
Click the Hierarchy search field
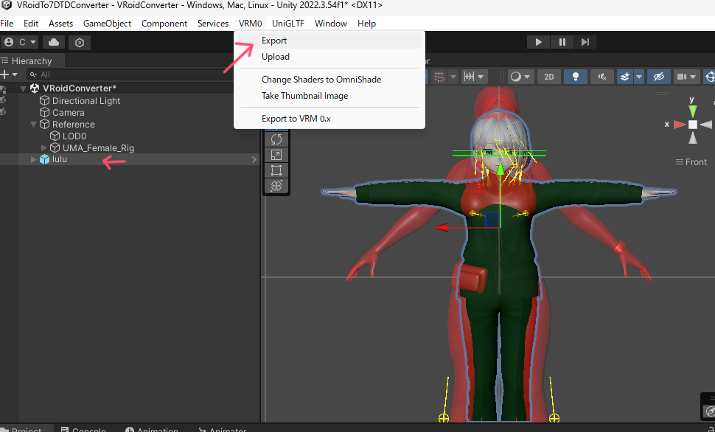pos(133,74)
